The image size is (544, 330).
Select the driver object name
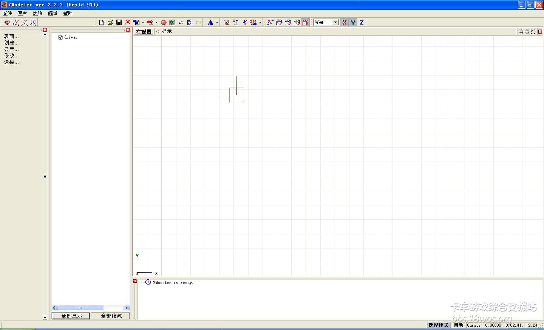pyautogui.click(x=71, y=37)
